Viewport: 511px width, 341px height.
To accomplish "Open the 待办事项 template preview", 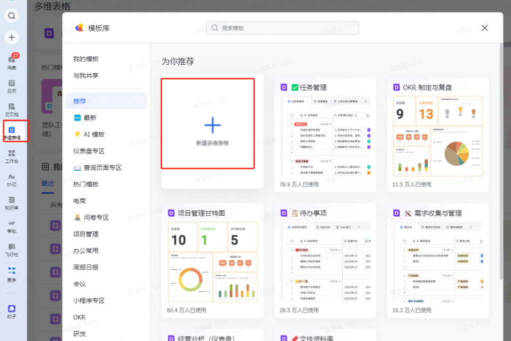I will tap(325, 262).
